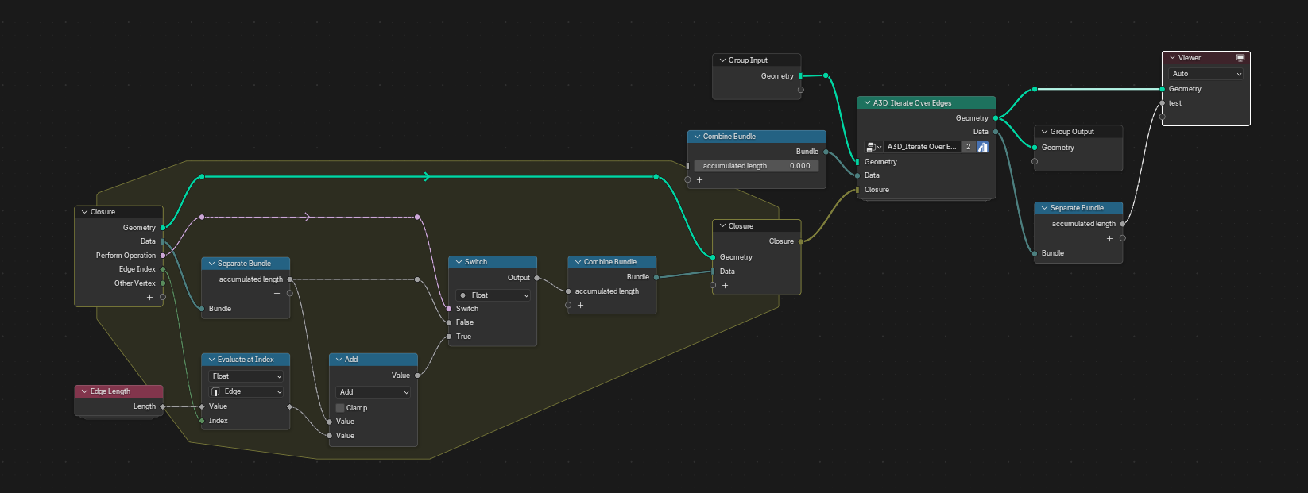
Task: Click the Value output socket on Add node
Action: [417, 376]
